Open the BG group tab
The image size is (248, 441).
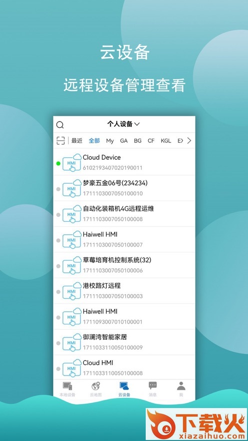click(138, 141)
